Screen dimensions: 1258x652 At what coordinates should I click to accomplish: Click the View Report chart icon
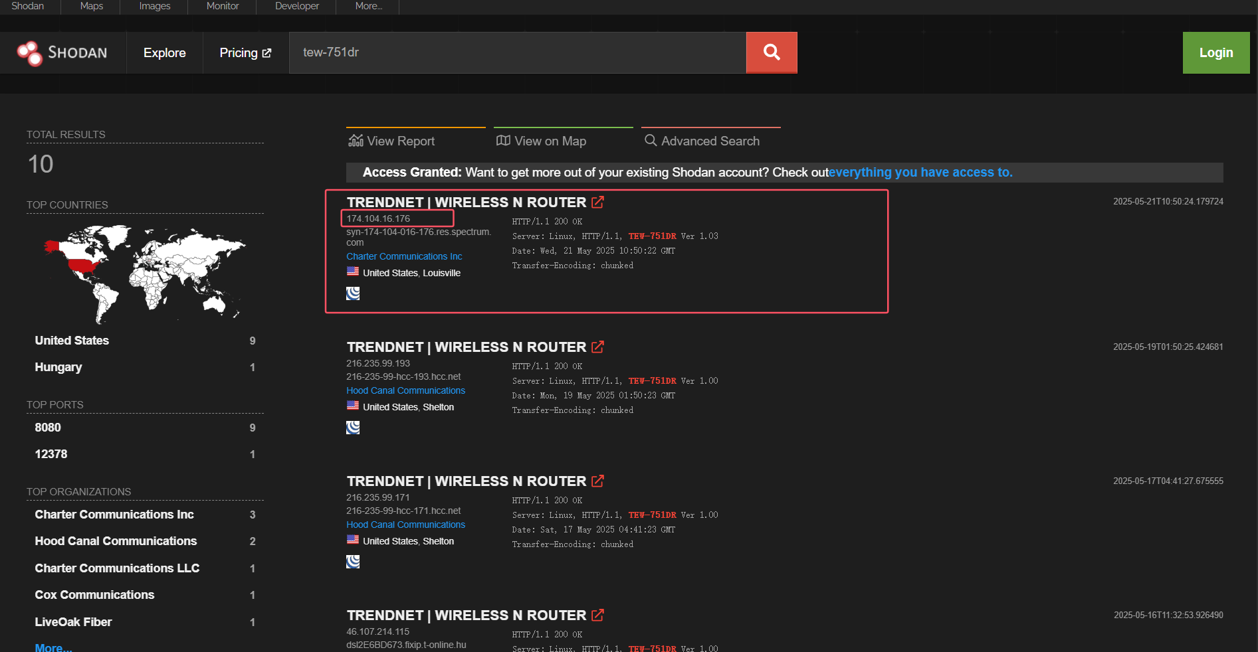pyautogui.click(x=356, y=140)
